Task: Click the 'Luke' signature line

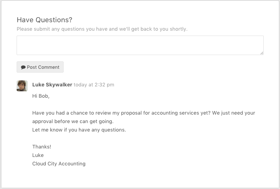Action: [38, 155]
